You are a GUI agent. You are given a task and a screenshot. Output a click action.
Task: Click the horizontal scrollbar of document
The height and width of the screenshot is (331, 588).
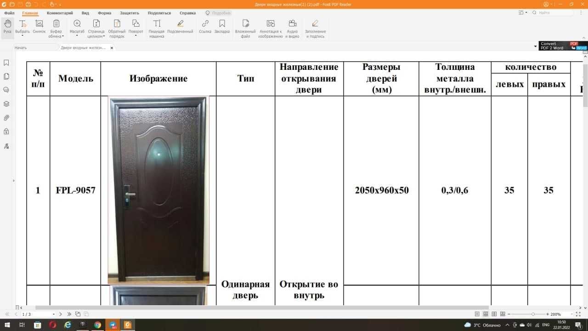pyautogui.click(x=262, y=307)
